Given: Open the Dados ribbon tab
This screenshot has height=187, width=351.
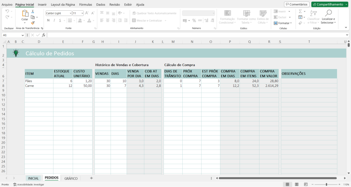Looking at the screenshot, I should [x=101, y=4].
